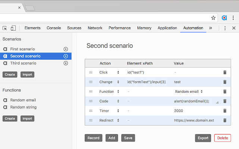Viewport: 239px width, 149px height.
Task: Select the inspect element cursor icon
Action: pos(5,28)
